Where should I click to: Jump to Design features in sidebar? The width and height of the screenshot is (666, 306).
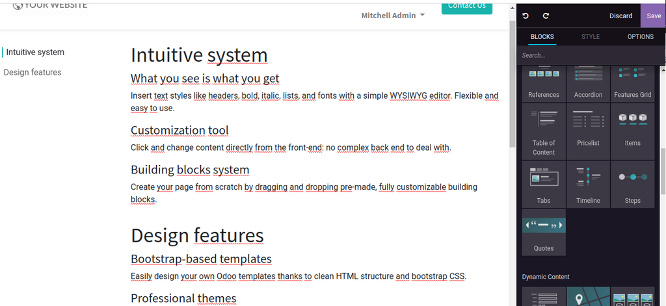(33, 72)
